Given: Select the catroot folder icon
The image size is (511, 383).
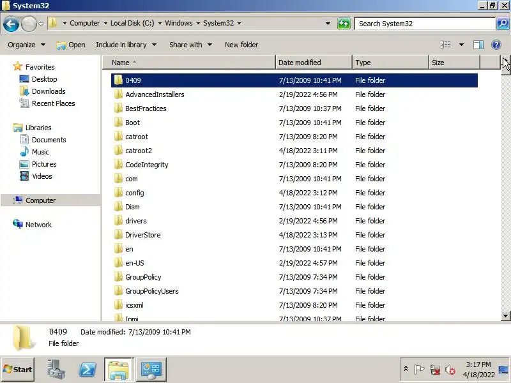Looking at the screenshot, I should pyautogui.click(x=118, y=136).
